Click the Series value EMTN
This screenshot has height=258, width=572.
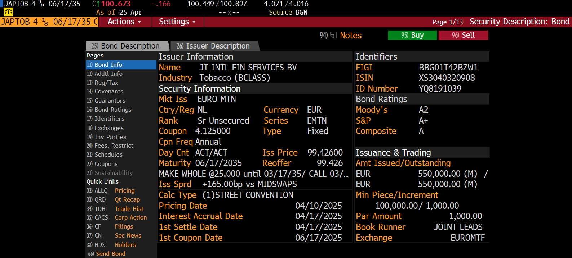click(x=317, y=121)
